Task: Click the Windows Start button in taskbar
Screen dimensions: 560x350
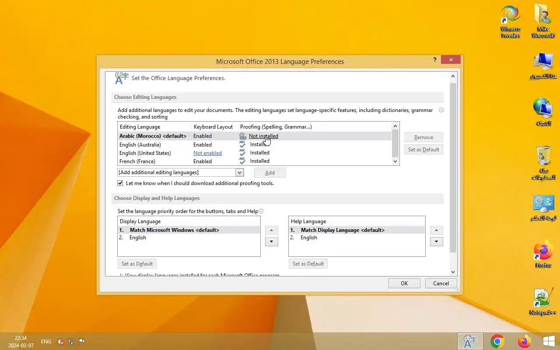Action: point(549,341)
